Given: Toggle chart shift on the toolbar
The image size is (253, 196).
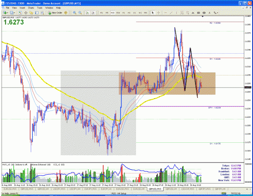Looking at the screenshot, I should click(93, 13).
